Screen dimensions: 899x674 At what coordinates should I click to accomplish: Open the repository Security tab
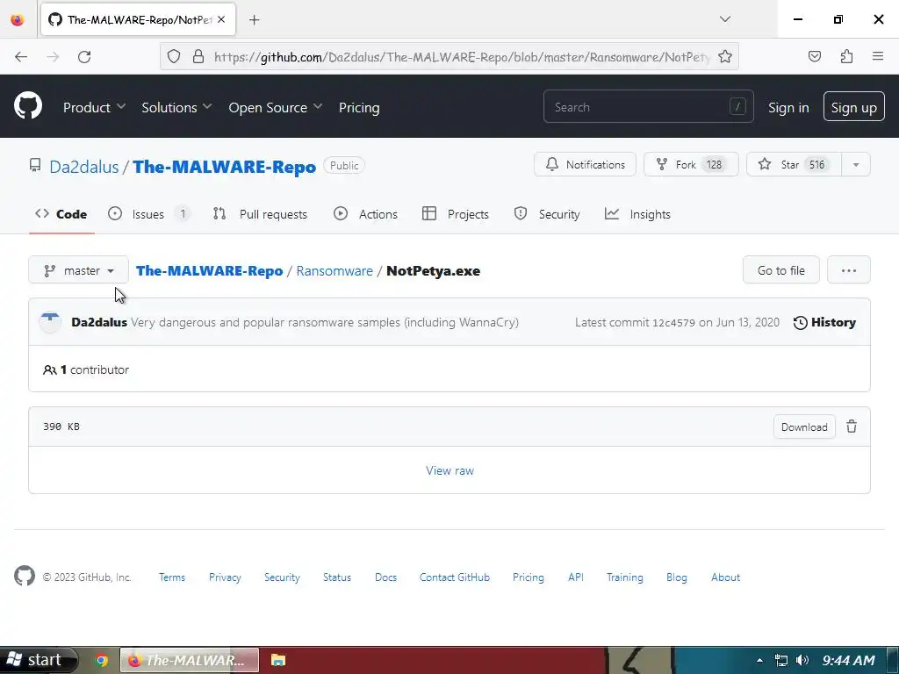pos(548,214)
